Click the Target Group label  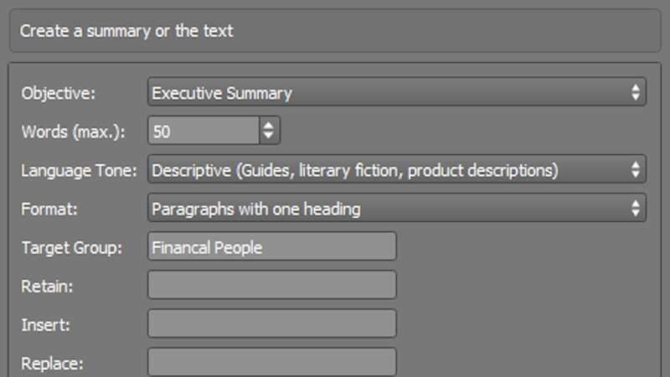(x=72, y=247)
